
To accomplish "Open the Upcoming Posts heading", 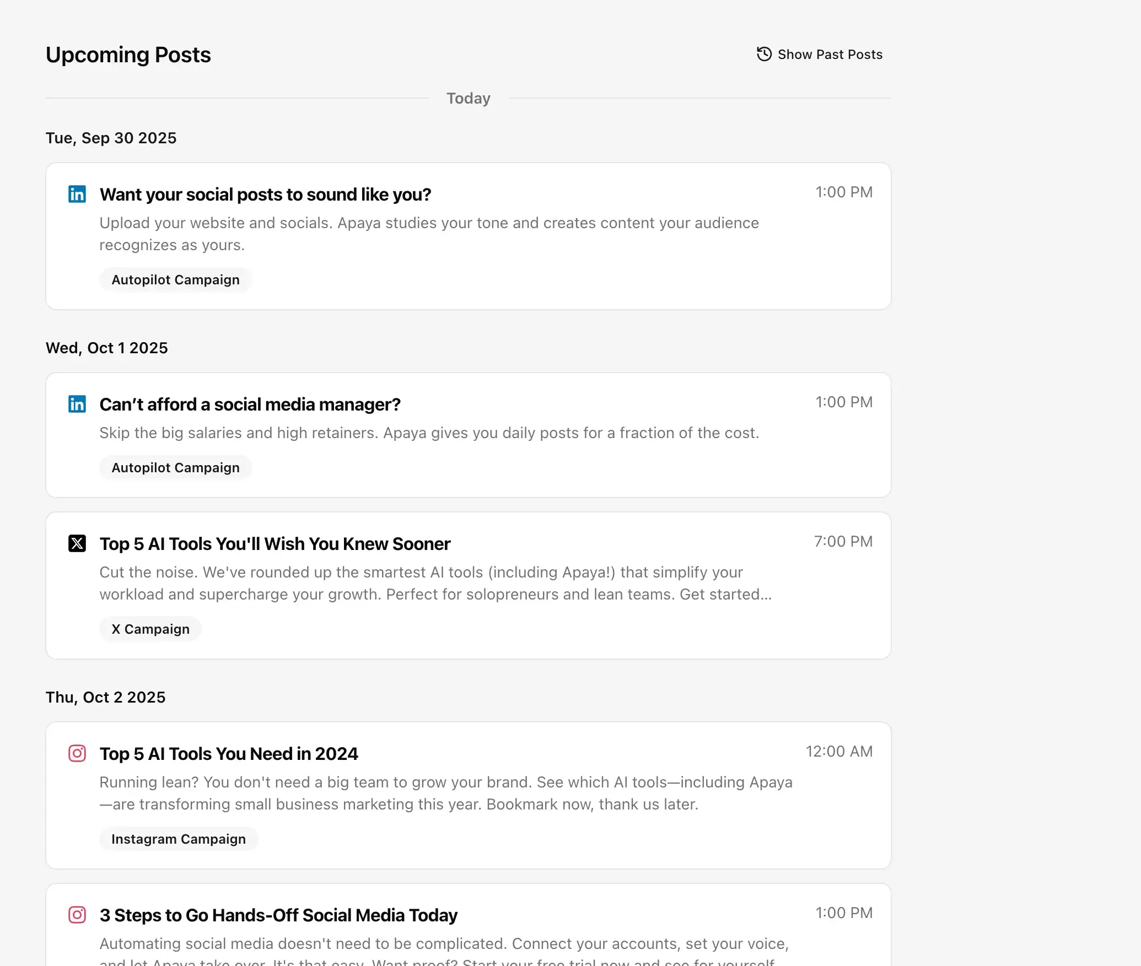I will click(x=128, y=55).
